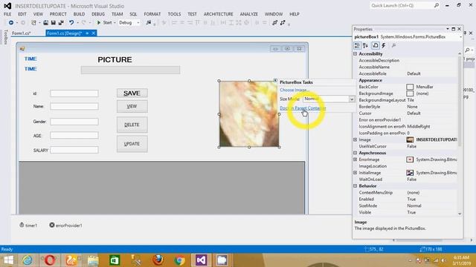Show Events with the lightning bolt icon
Image resolution: width=476 pixels, height=267 pixels.
click(x=384, y=45)
